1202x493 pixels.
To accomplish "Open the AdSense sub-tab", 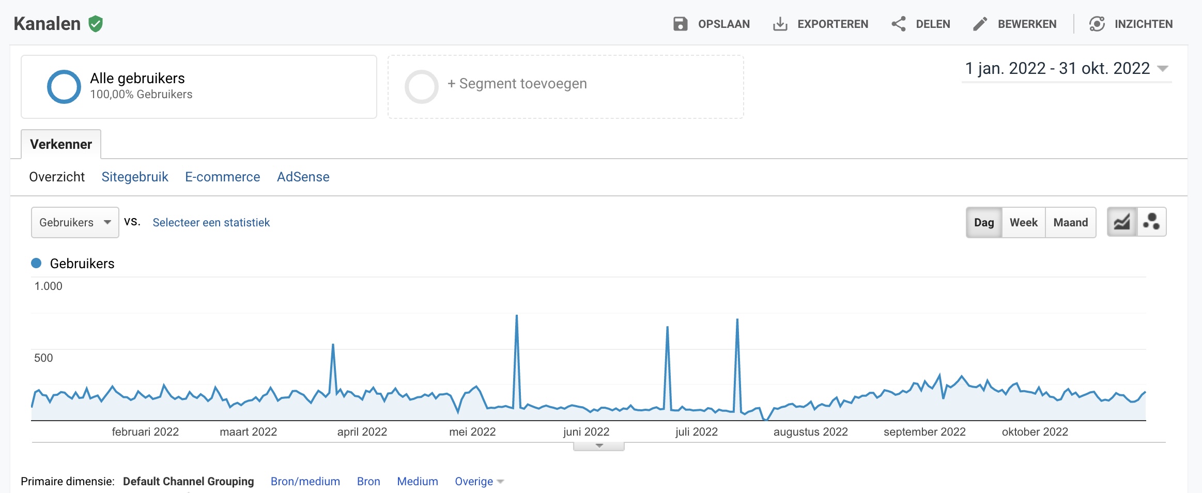I will (303, 177).
